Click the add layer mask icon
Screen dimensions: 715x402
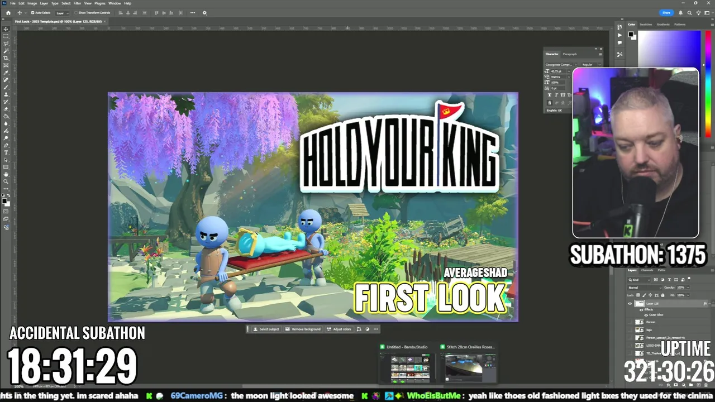(x=676, y=385)
